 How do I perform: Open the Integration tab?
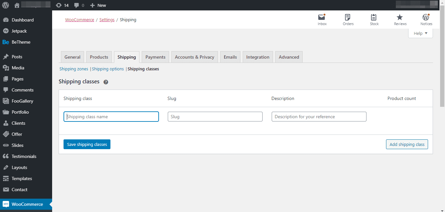[x=258, y=57]
